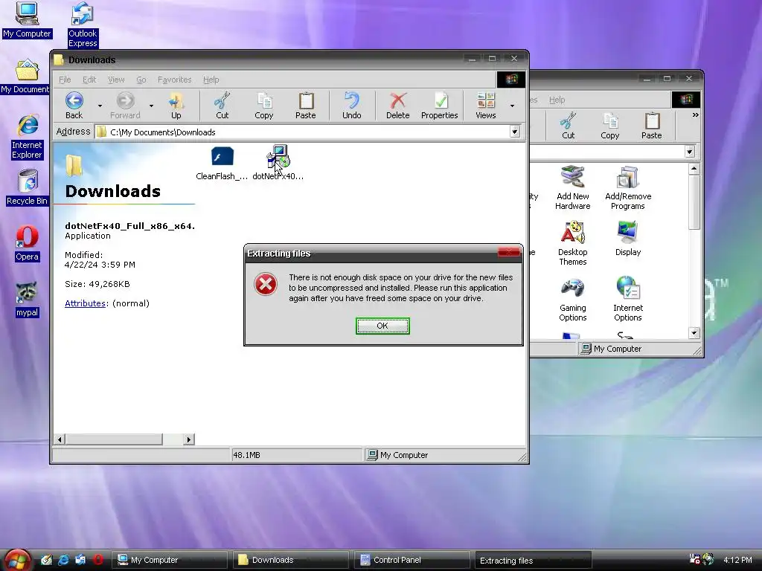Open the Favorites menu in Downloads
Screen dimensions: 762x571
coord(174,80)
